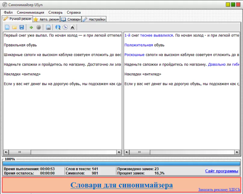Start synonymization with the green arrow
The height and width of the screenshot is (194, 243).
(x=31, y=28)
